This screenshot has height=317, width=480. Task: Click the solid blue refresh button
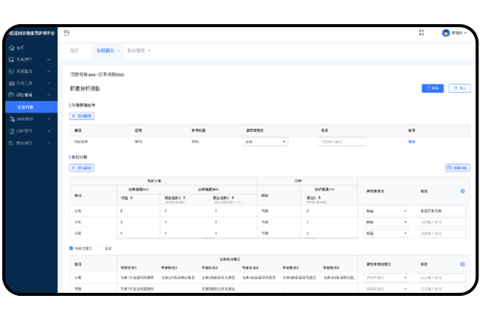point(432,88)
